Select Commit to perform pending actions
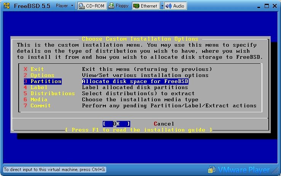Viewport: 281px width, 176px height. [x=40, y=105]
